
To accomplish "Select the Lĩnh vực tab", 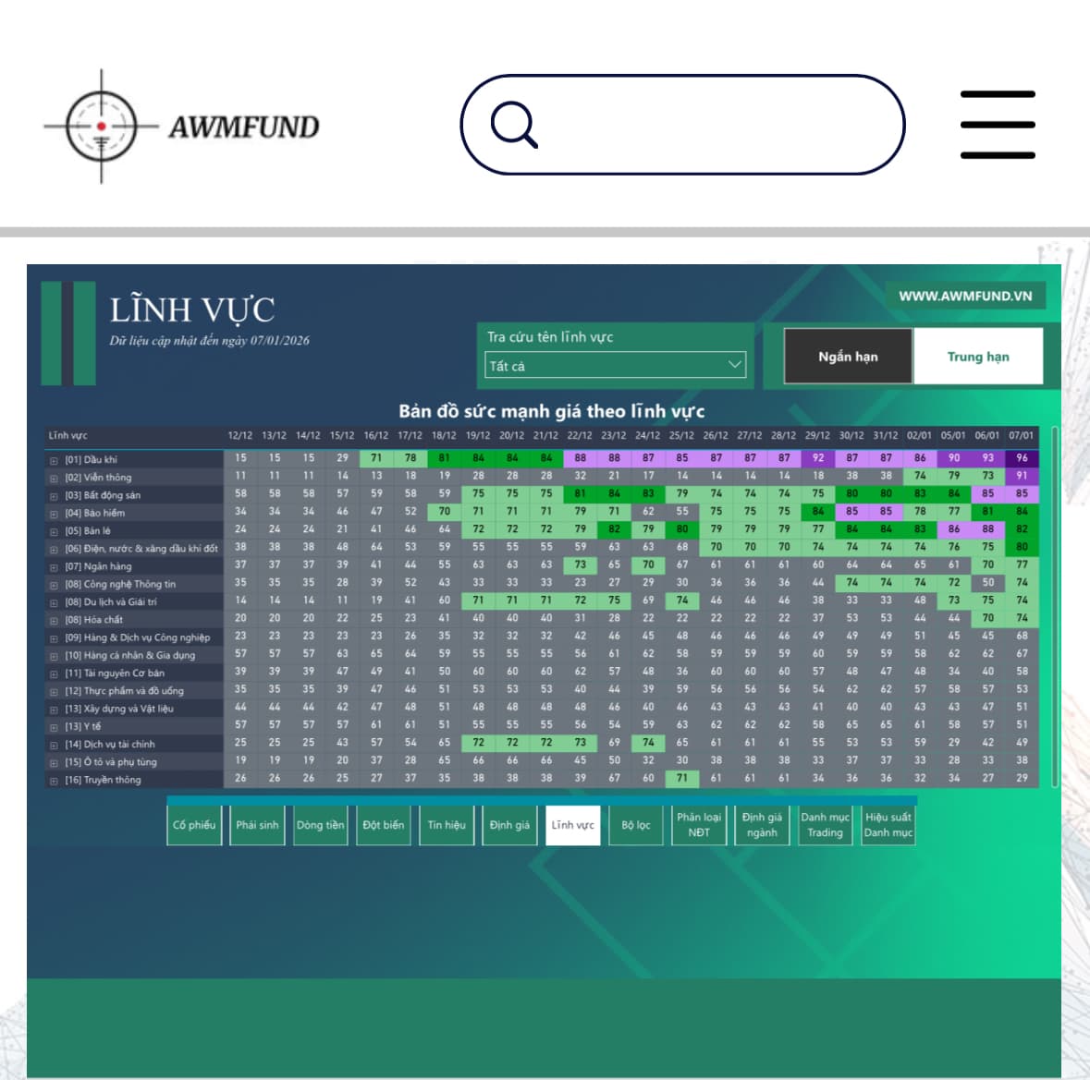I will pyautogui.click(x=573, y=825).
